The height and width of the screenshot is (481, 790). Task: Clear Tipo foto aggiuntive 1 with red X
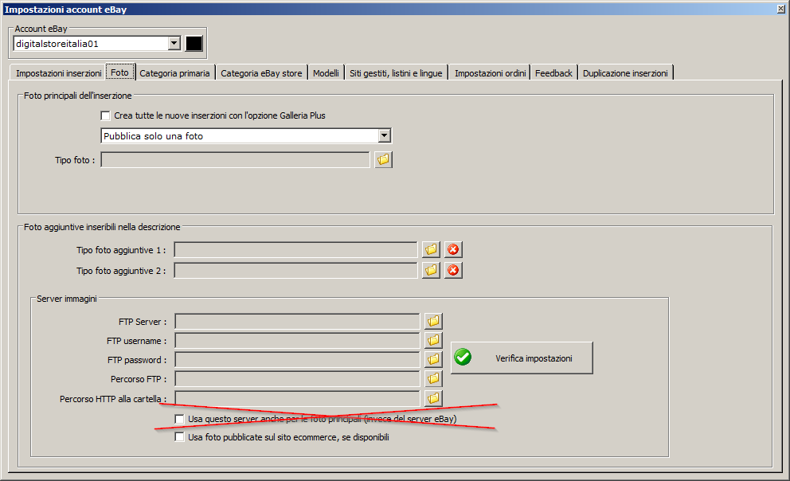coord(453,250)
